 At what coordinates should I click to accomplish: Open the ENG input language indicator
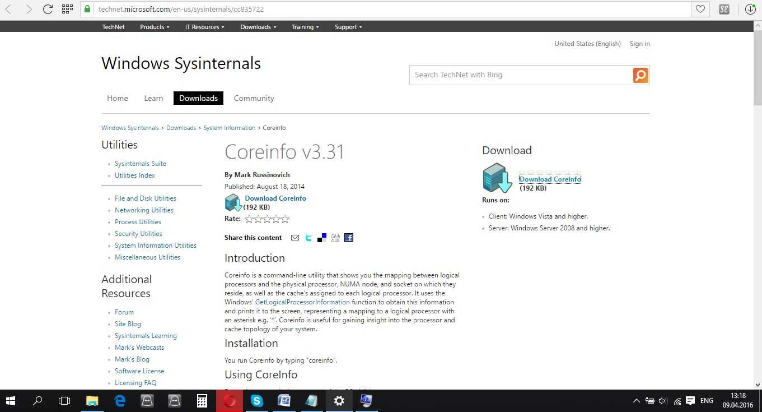tap(707, 401)
